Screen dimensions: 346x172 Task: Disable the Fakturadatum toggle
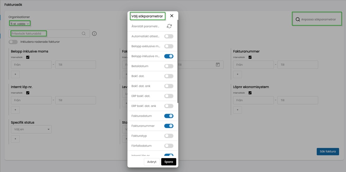pyautogui.click(x=169, y=116)
